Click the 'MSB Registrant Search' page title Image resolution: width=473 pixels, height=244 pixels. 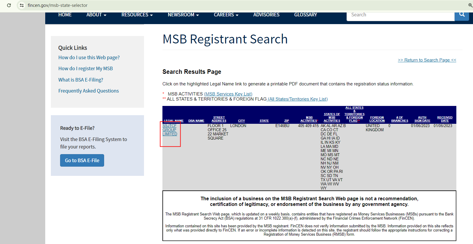coord(225,39)
